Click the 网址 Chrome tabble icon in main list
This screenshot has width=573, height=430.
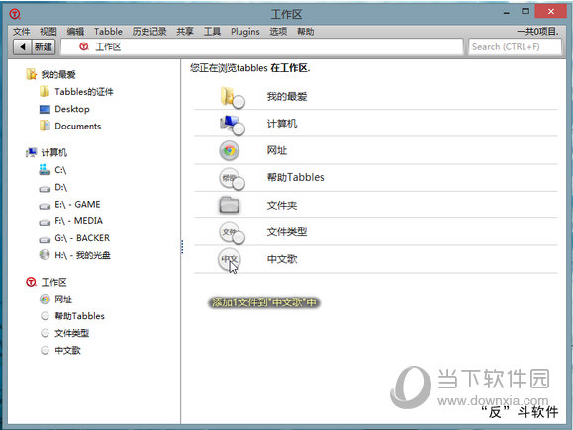230,151
